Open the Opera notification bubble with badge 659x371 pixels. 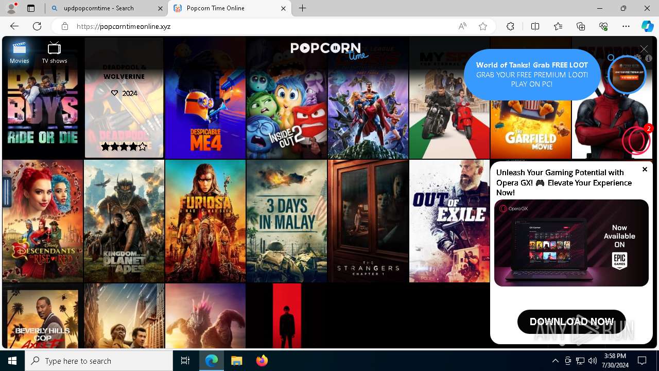coord(636,140)
